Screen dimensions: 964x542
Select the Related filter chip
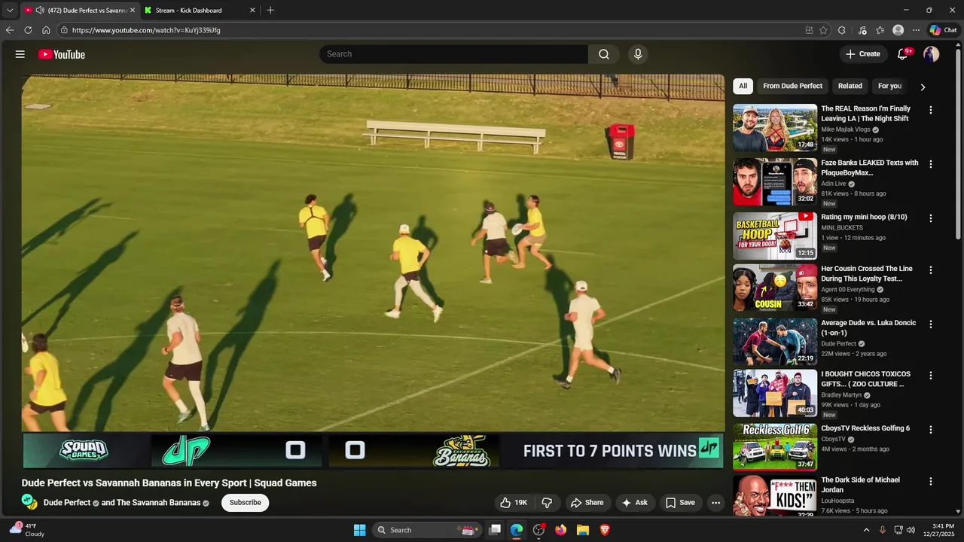tap(850, 86)
